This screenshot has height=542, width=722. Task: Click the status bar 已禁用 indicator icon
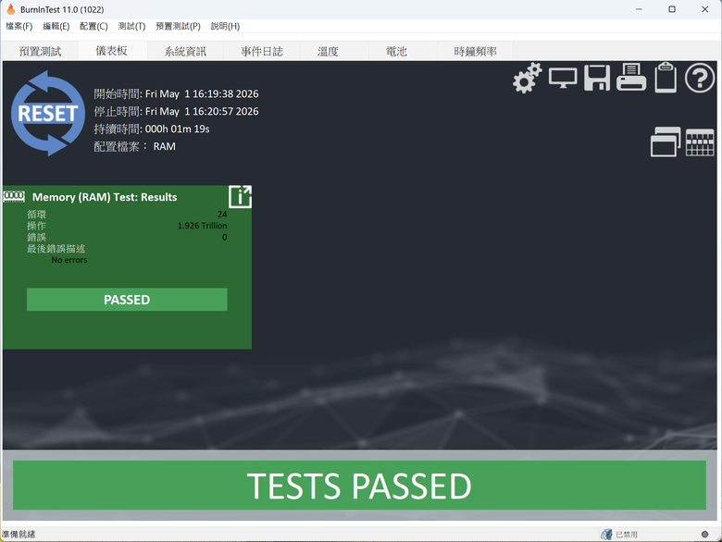606,535
